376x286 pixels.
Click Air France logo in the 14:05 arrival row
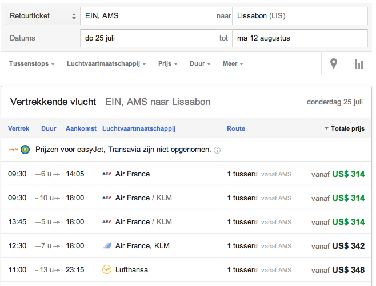107,174
